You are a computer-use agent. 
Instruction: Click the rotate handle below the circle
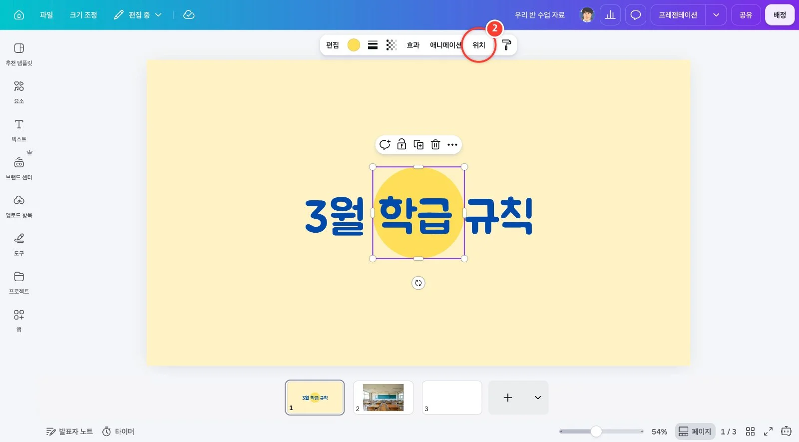tap(418, 283)
